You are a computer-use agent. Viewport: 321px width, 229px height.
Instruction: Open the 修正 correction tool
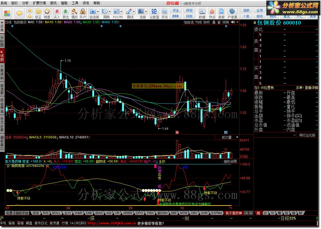point(38,13)
